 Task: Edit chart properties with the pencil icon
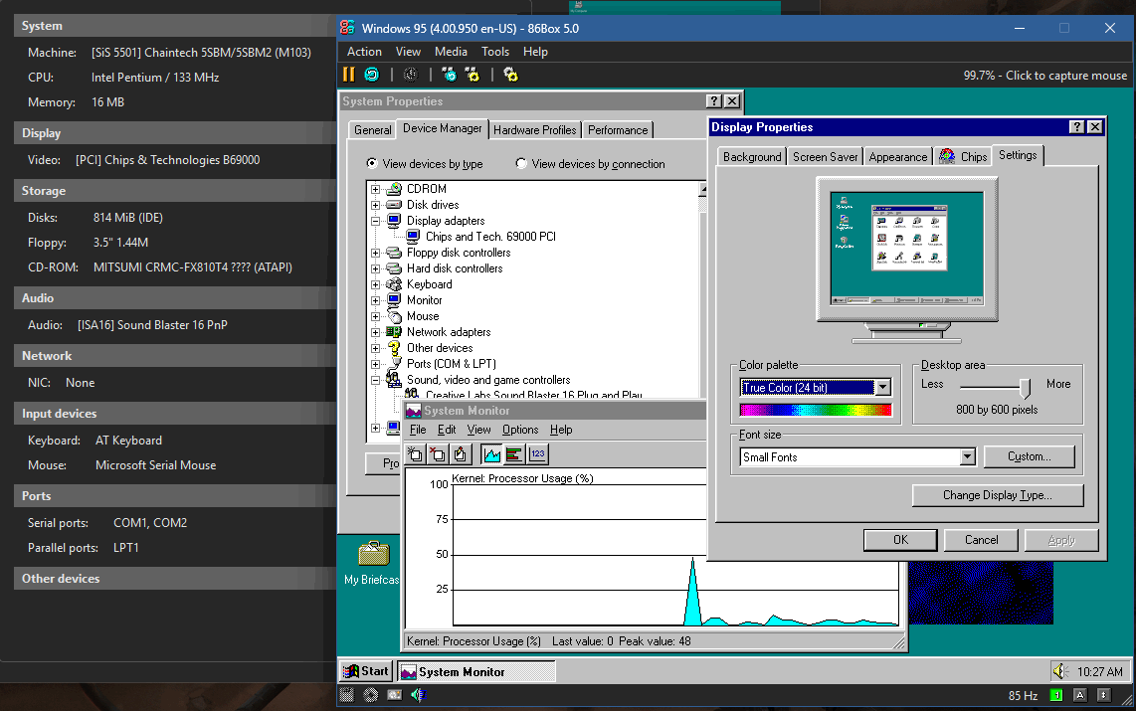[461, 453]
